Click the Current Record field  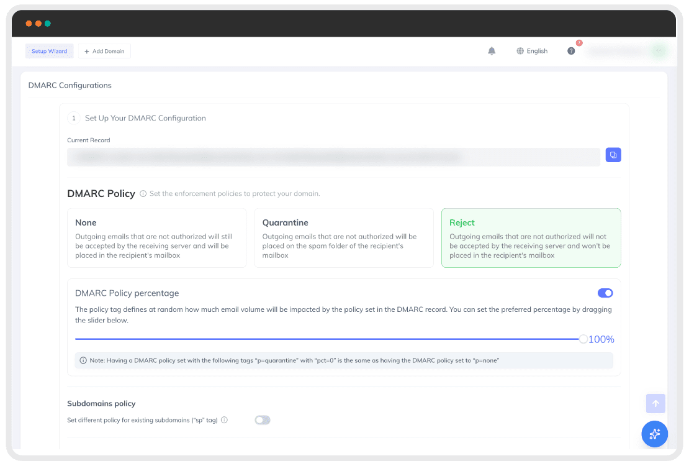333,157
